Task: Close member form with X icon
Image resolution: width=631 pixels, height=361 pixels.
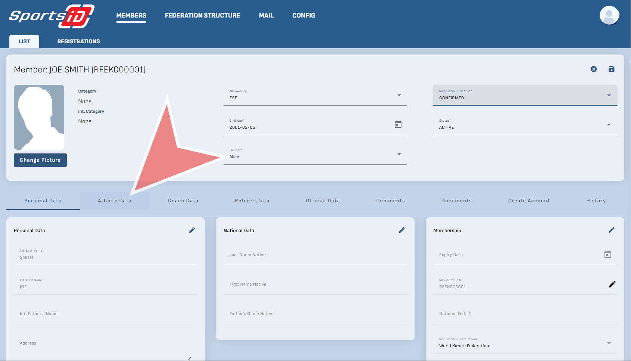Action: coord(593,69)
